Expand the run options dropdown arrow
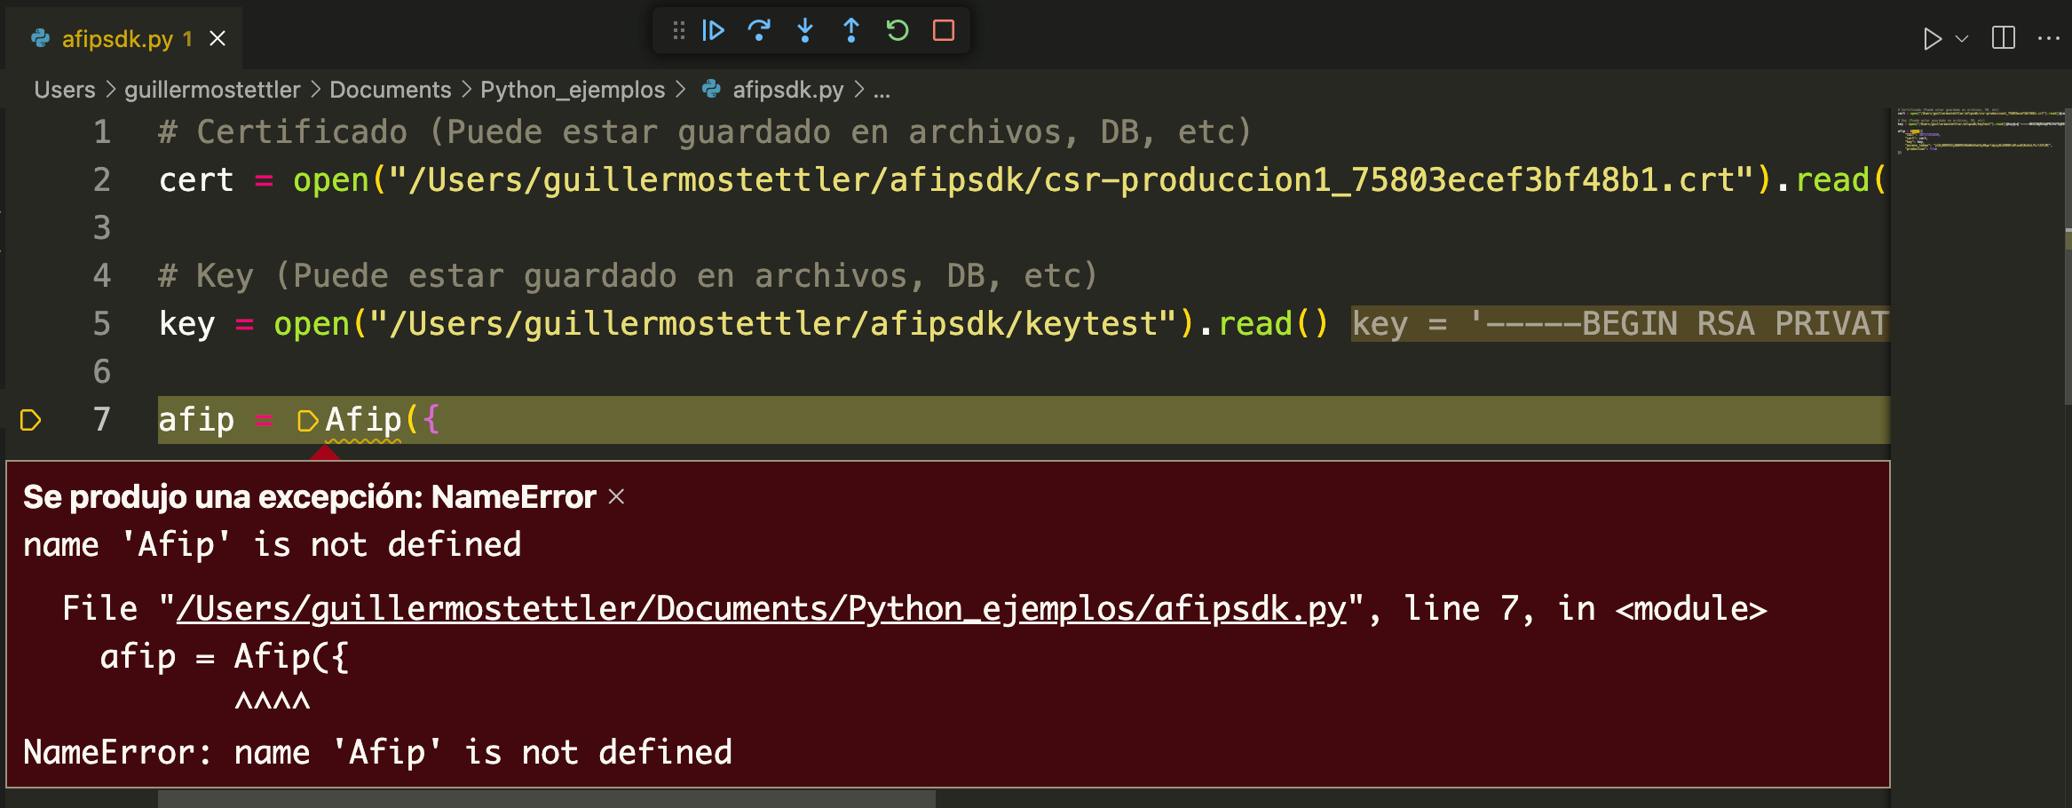 pos(1962,39)
